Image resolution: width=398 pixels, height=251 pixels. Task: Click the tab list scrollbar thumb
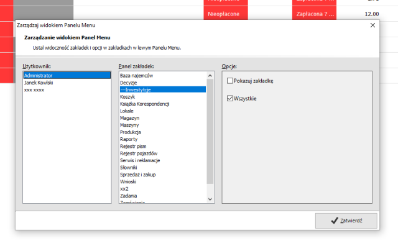(210, 131)
